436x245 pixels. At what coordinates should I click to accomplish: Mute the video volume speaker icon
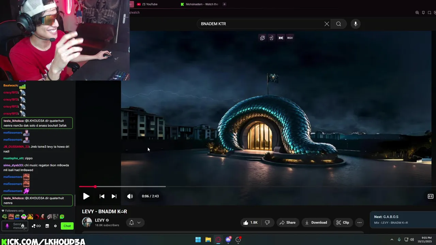[130, 196]
